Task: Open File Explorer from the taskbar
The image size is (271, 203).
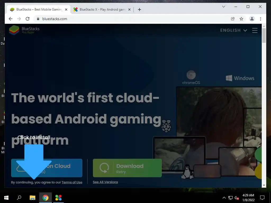Action: [x=32, y=198]
